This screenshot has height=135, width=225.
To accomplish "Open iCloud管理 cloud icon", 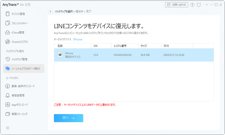I will point(8,32).
